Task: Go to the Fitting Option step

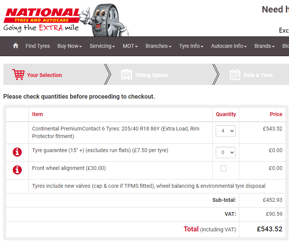Action: pyautogui.click(x=151, y=75)
